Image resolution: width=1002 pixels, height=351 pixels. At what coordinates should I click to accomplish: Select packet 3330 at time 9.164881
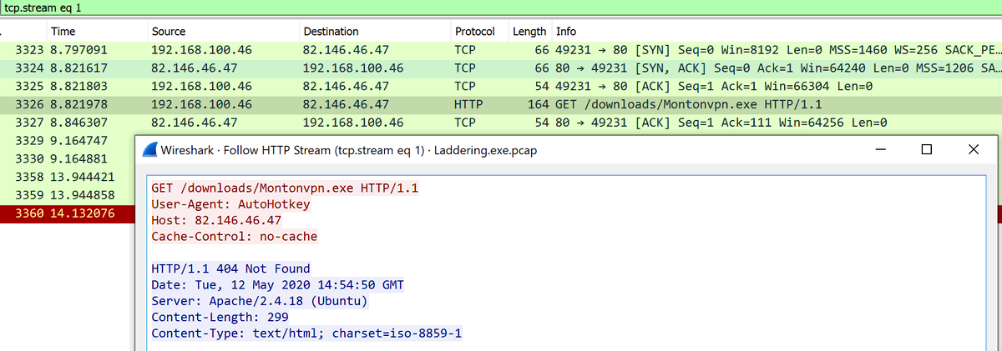(x=67, y=158)
